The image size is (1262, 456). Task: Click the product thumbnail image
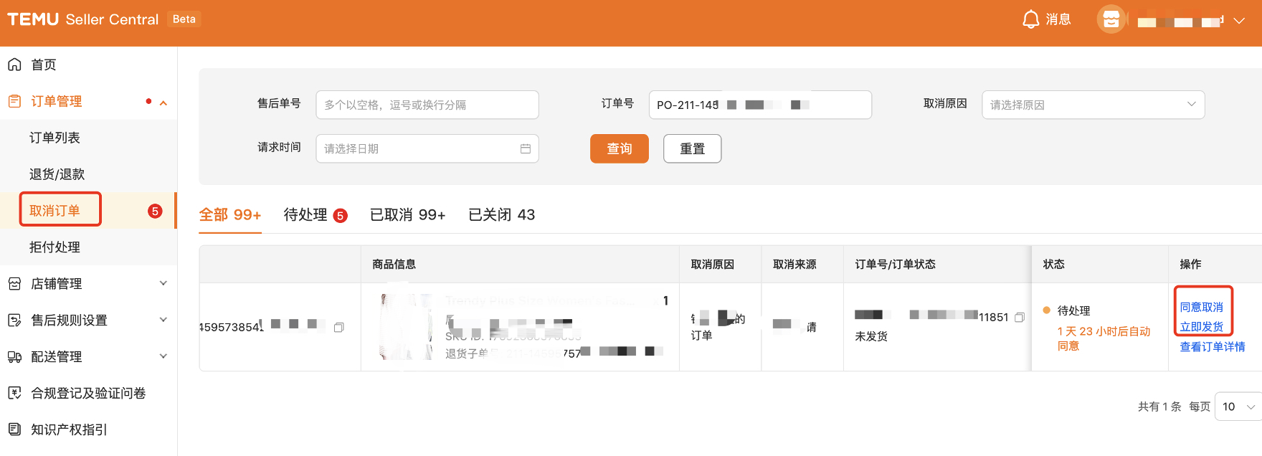click(x=407, y=326)
